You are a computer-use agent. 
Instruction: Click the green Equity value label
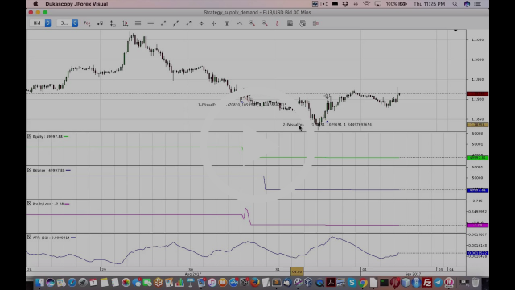(477, 158)
